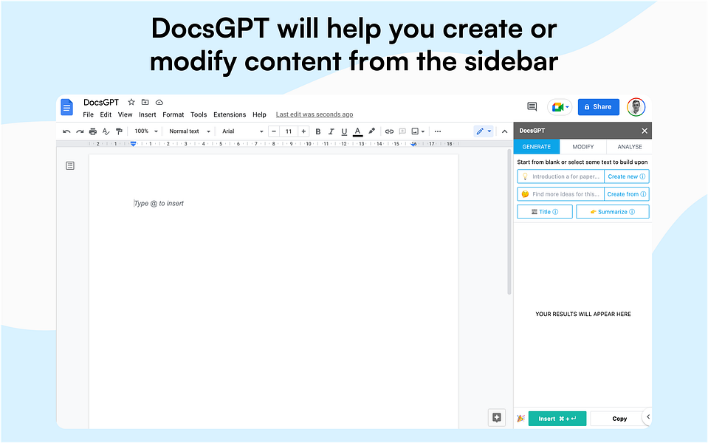Click the Redo icon
Viewport: 708px width, 443px height.
[x=80, y=131]
